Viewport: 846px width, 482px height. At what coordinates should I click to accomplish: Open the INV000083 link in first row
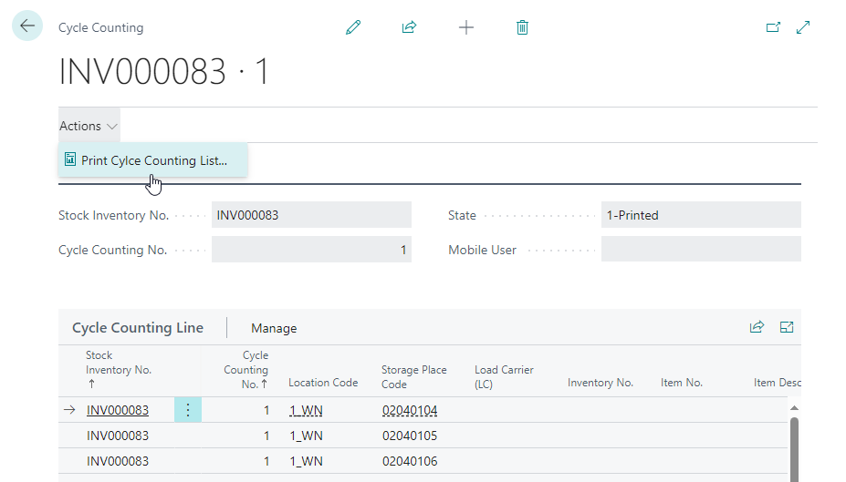tap(117, 410)
